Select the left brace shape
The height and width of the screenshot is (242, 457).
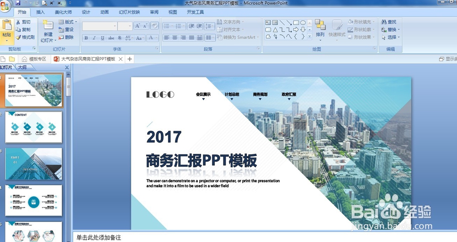[296, 37]
